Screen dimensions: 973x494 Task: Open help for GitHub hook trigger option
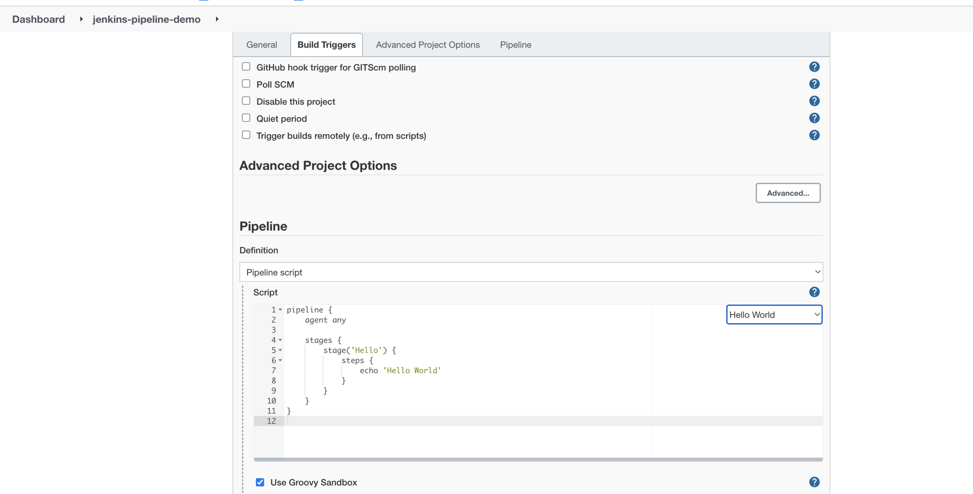click(x=814, y=67)
